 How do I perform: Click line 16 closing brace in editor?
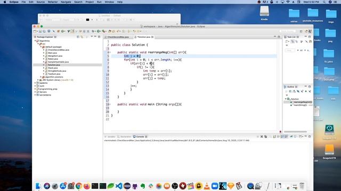(x=118, y=97)
